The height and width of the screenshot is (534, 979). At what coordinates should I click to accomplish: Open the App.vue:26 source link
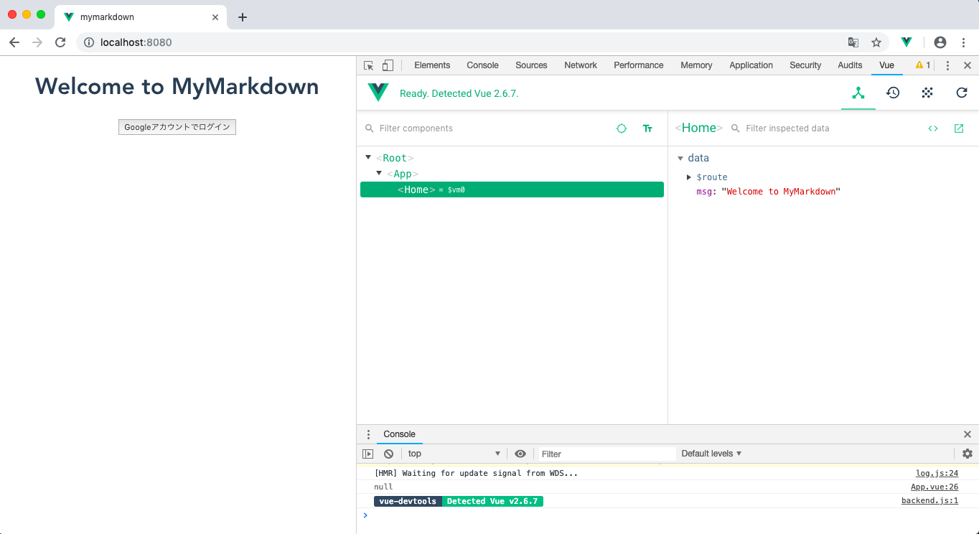tap(934, 487)
